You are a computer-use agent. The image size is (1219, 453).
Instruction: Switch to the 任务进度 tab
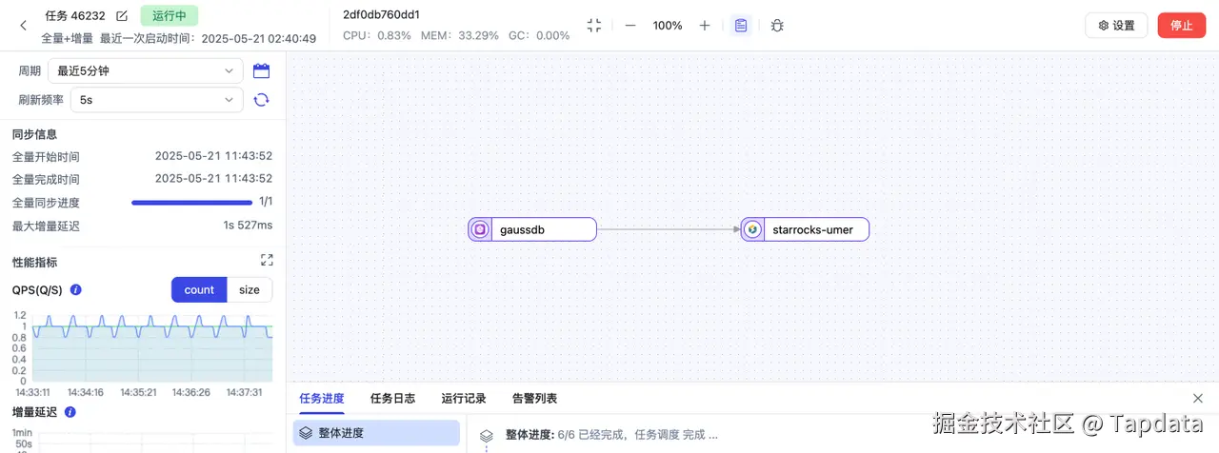point(321,398)
